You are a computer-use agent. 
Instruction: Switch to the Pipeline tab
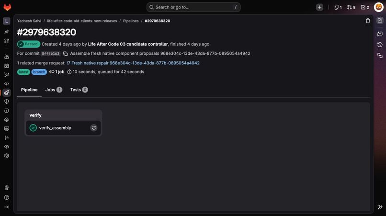coord(29,90)
